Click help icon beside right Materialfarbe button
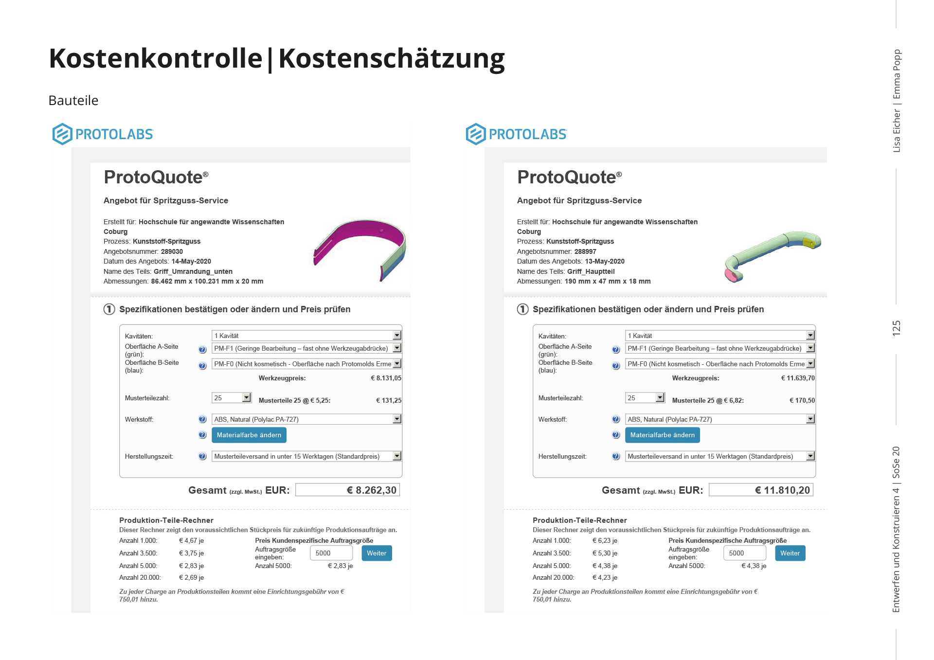This screenshot has height=660, width=934. coord(616,435)
